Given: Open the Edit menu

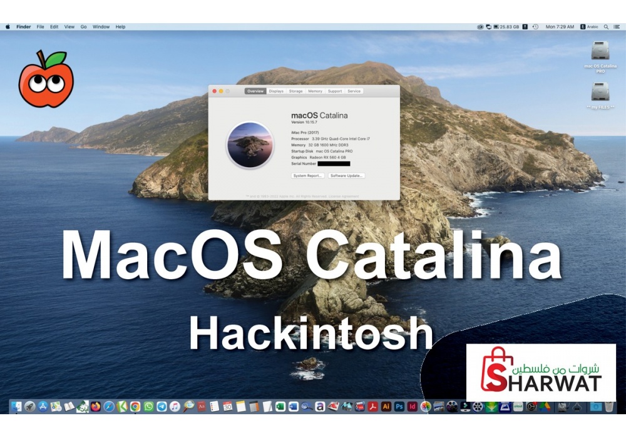Looking at the screenshot, I should click(x=54, y=27).
